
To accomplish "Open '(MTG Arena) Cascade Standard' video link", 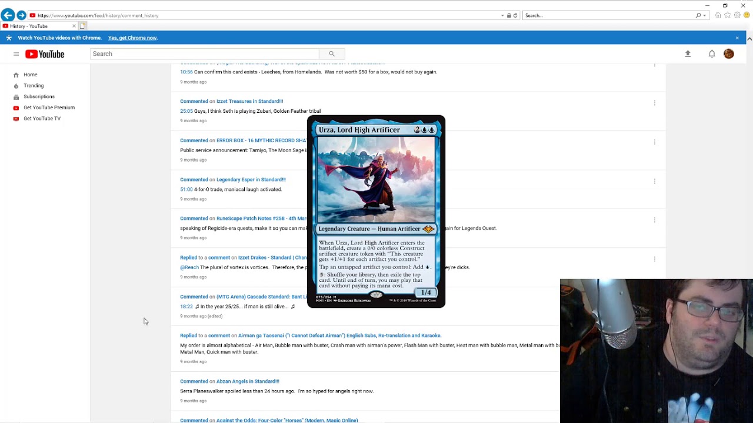I will (262, 297).
